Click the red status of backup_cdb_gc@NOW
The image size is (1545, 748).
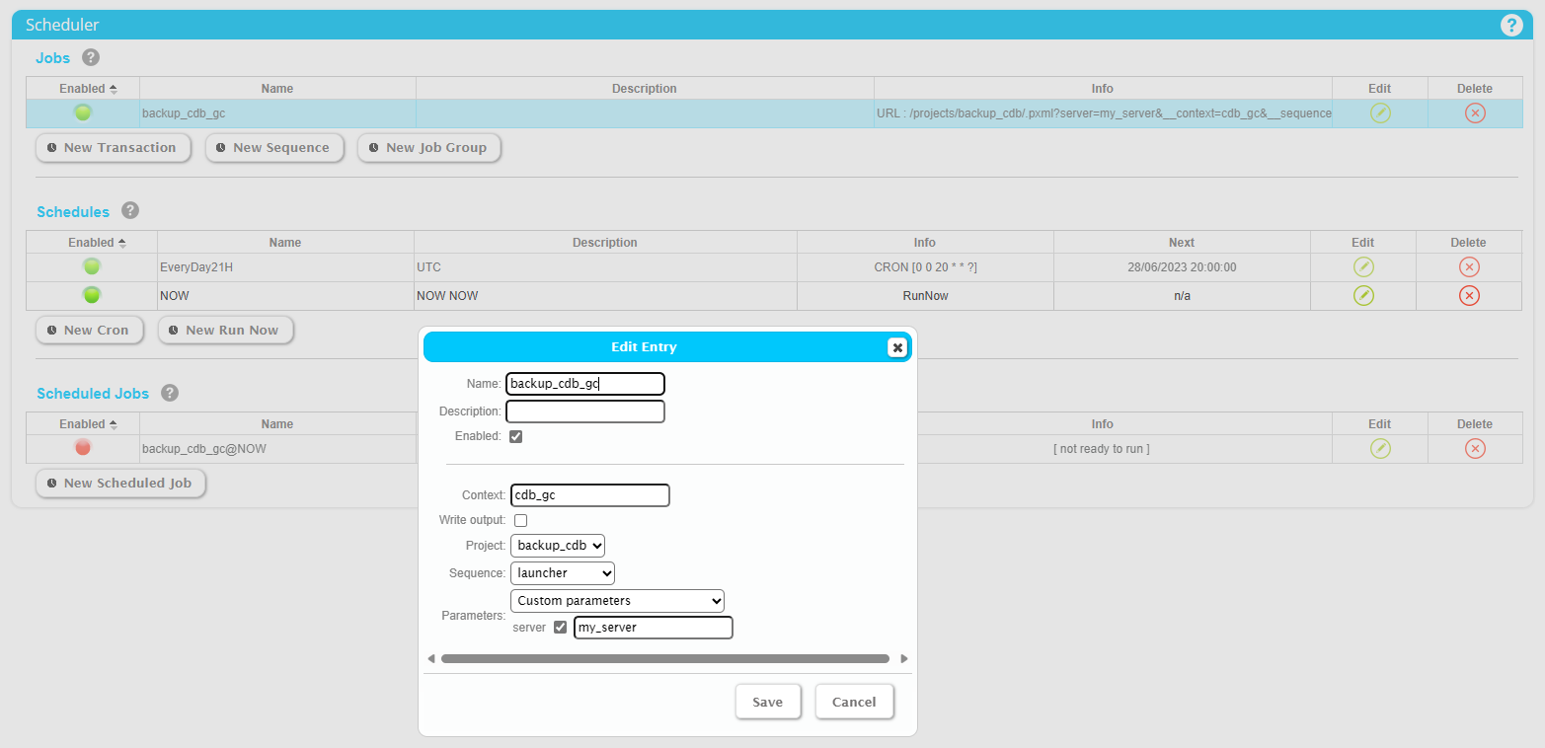pyautogui.click(x=83, y=448)
